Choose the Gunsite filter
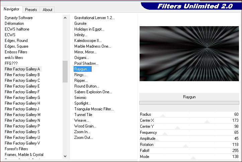242x162 pixels. point(80,23)
